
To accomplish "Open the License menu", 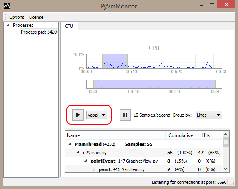I will pos(36,17).
